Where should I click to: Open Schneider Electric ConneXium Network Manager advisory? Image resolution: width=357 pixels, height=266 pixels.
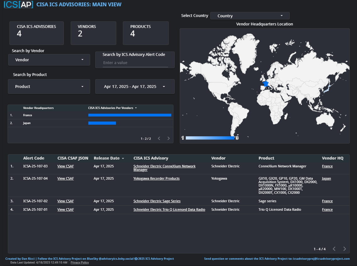pos(164,168)
